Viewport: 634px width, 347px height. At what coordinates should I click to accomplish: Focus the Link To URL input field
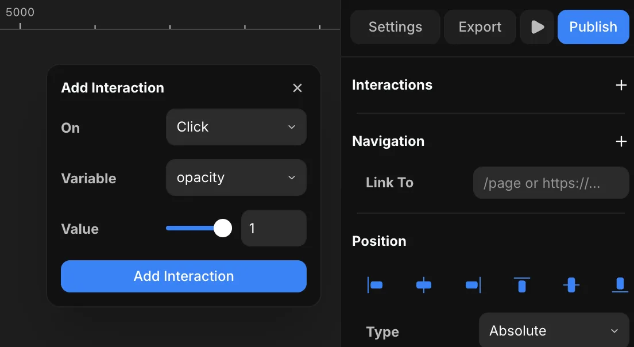point(551,183)
